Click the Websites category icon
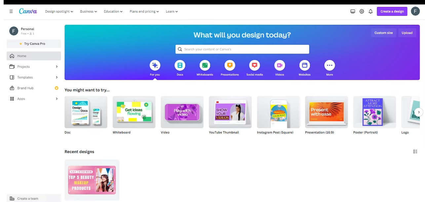425x202 pixels. [304, 65]
